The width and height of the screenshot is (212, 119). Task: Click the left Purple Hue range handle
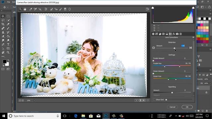(165, 67)
